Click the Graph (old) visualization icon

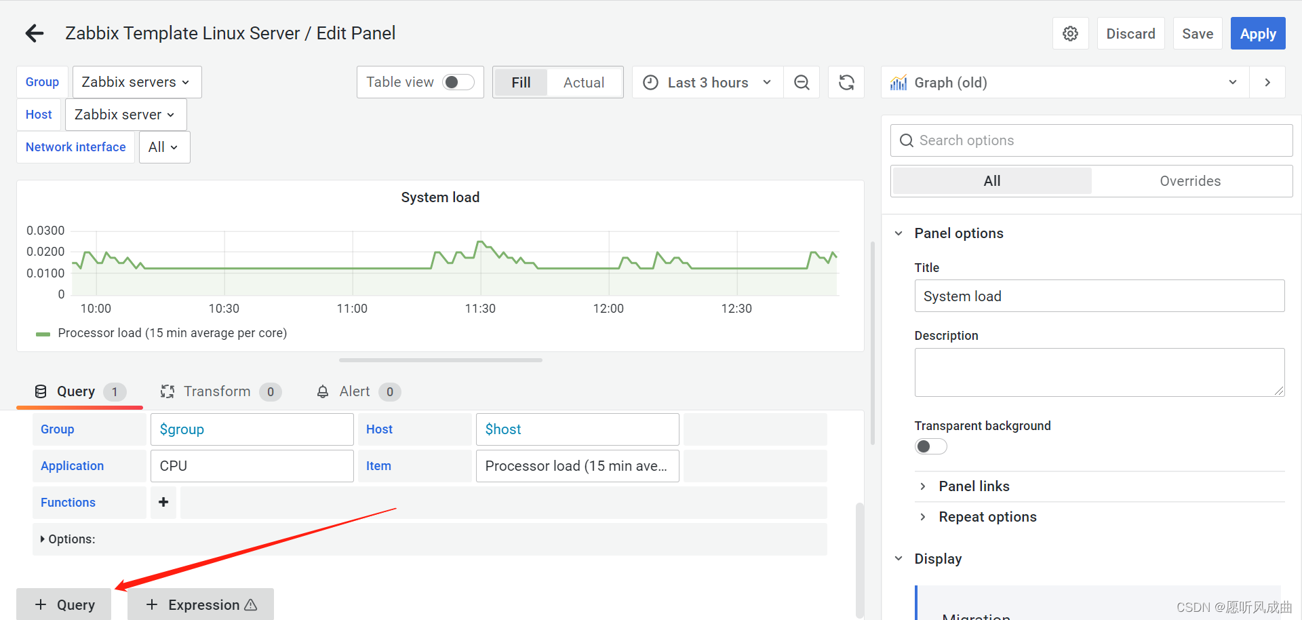899,83
